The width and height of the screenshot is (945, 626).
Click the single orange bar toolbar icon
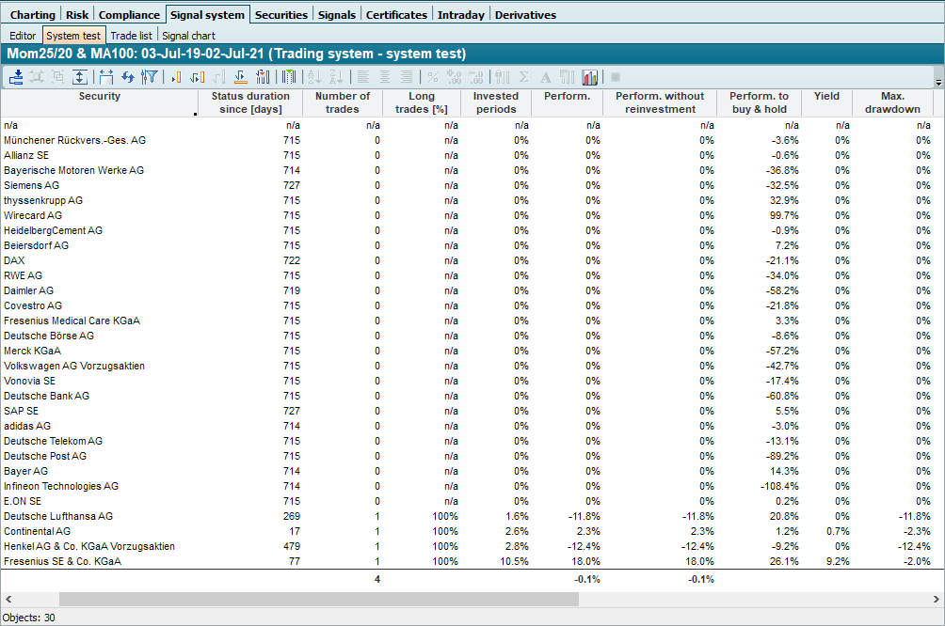(175, 77)
